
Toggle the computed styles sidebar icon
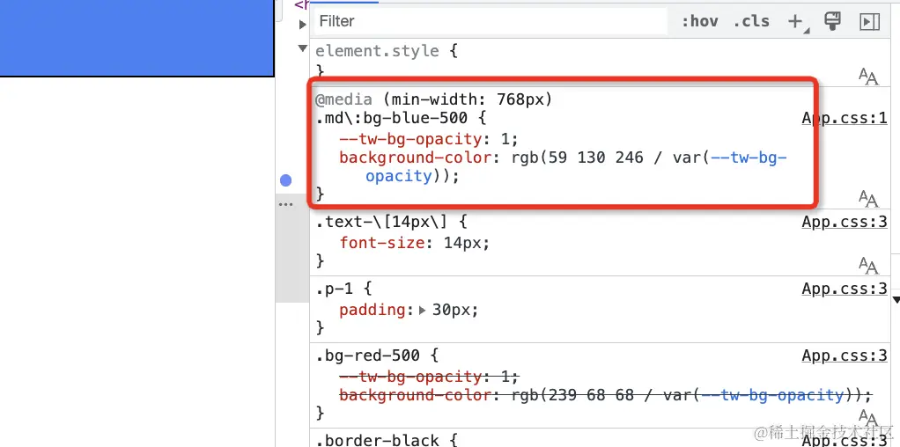(869, 22)
